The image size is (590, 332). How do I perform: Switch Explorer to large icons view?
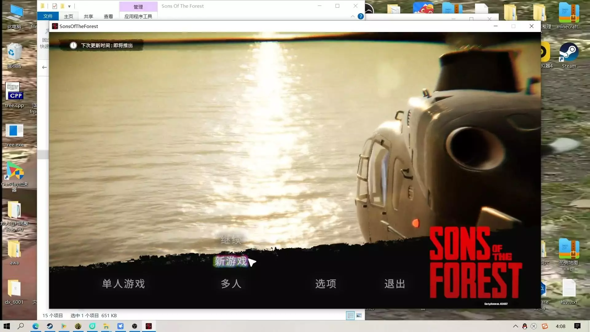coord(359,315)
